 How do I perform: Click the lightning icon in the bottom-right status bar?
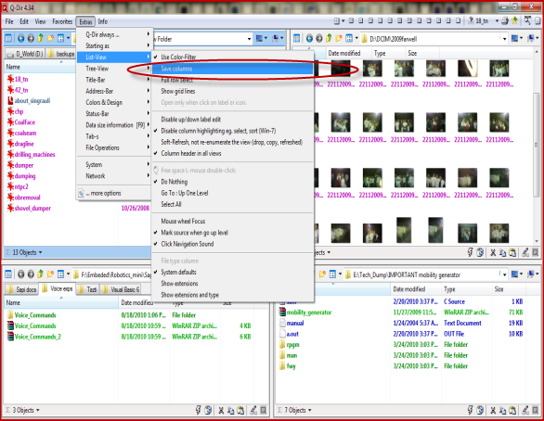[x=470, y=410]
